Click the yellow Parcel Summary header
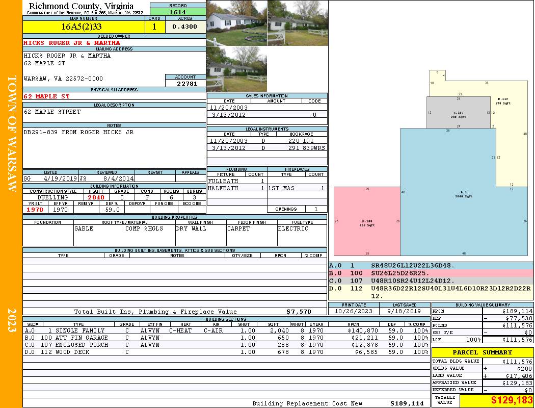The width and height of the screenshot is (535, 408). (x=482, y=352)
